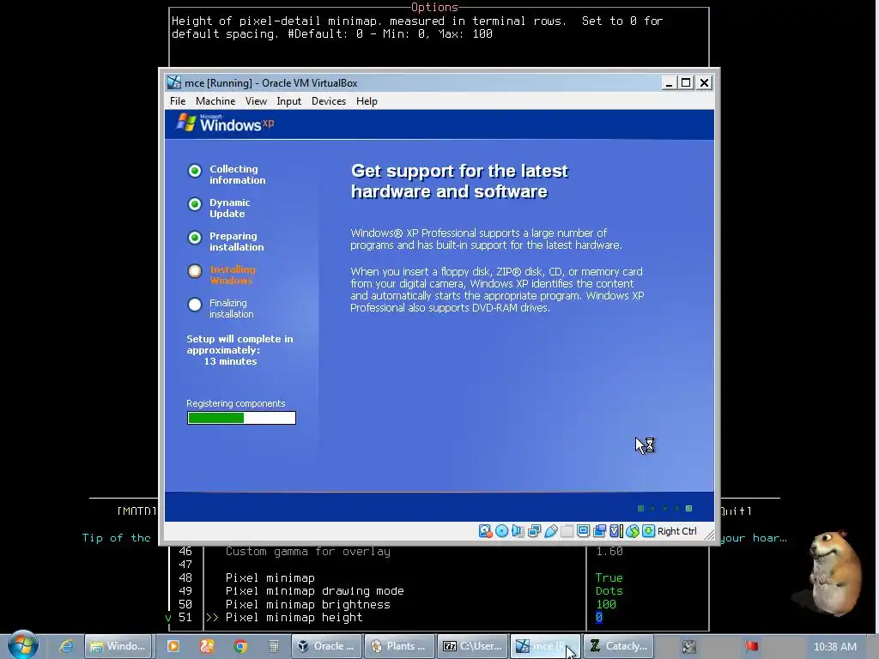The image size is (879, 659).
Task: Switch to the mce VM taskbar button
Action: [545, 646]
